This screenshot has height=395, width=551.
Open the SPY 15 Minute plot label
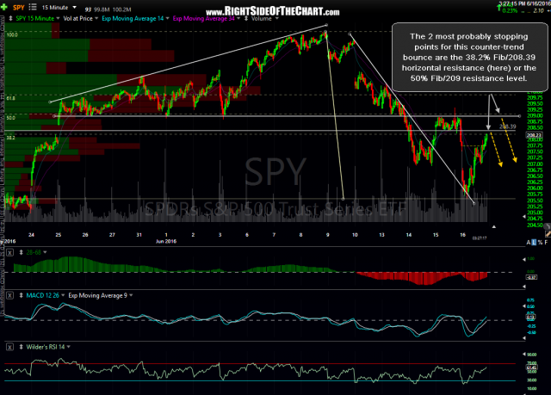pyautogui.click(x=34, y=18)
